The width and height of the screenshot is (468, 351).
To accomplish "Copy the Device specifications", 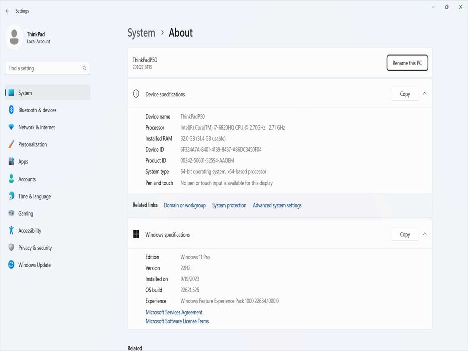I will click(405, 94).
